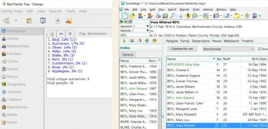
Task: Open Notes view in Gramps sidebar
Action: pyautogui.click(x=22, y=122)
